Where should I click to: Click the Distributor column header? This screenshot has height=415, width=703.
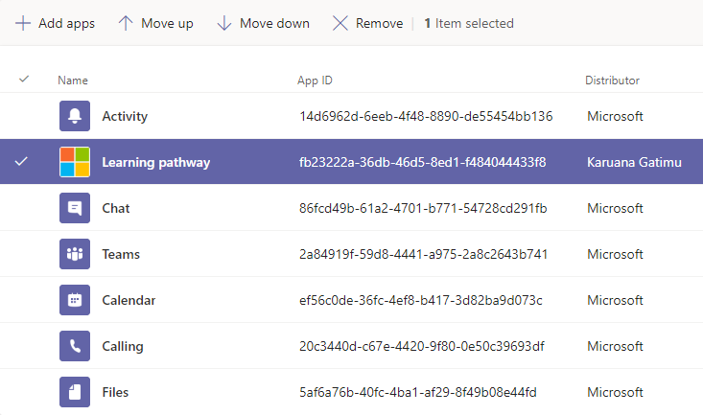(x=613, y=81)
